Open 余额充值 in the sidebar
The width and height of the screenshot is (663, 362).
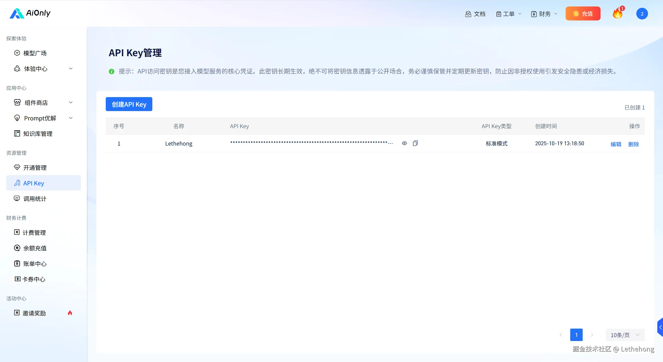35,248
